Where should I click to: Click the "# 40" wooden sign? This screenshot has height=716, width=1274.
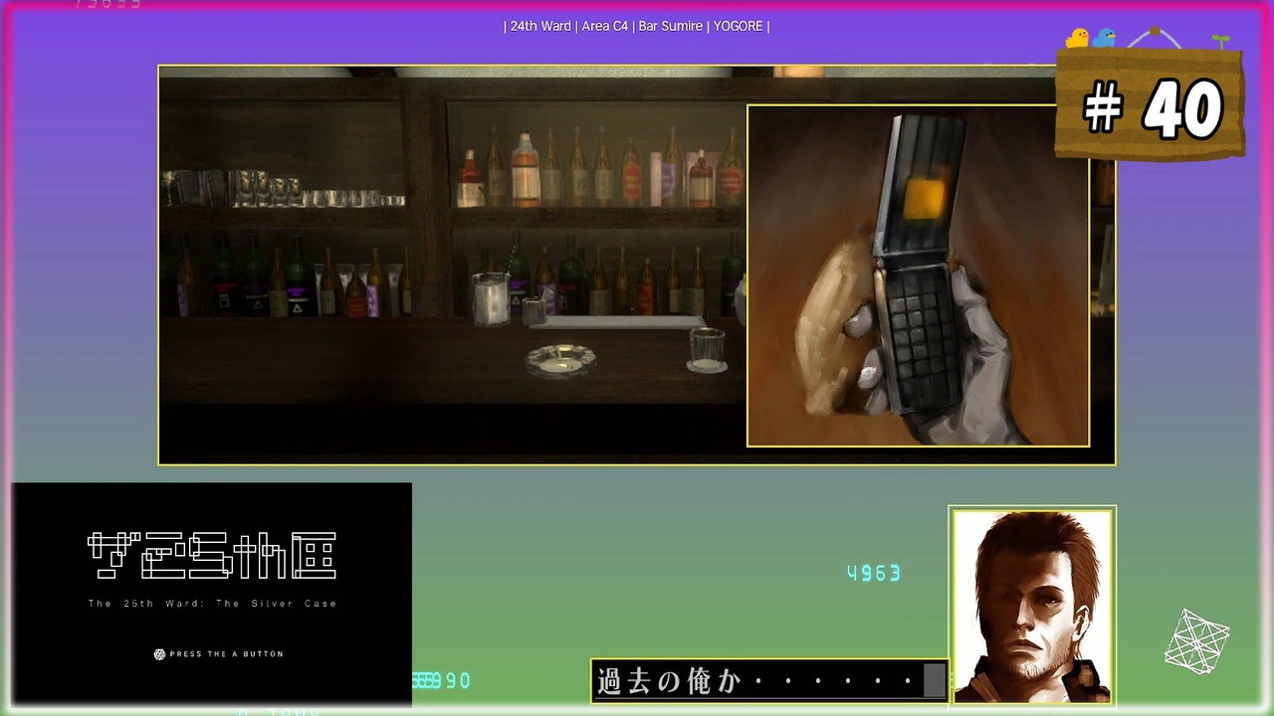click(1151, 103)
